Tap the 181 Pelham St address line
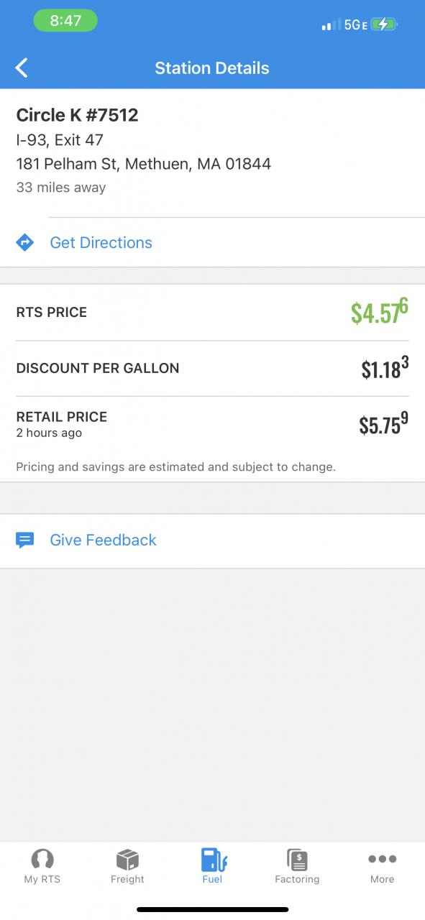 [x=144, y=164]
